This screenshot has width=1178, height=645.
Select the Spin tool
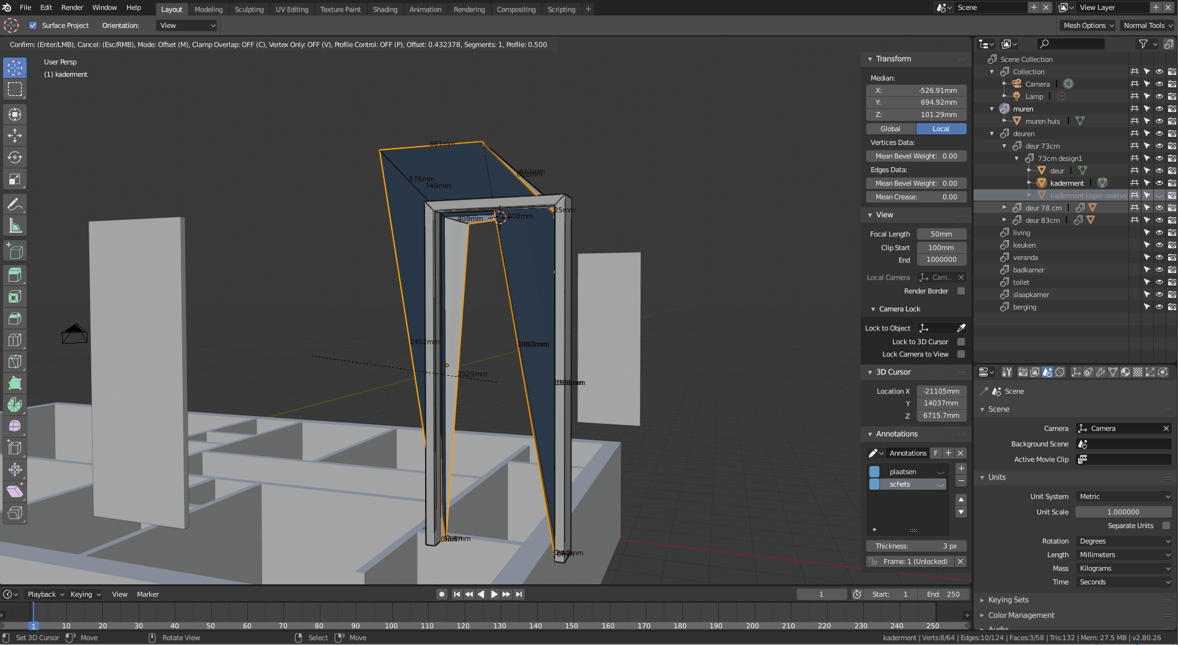coord(15,404)
